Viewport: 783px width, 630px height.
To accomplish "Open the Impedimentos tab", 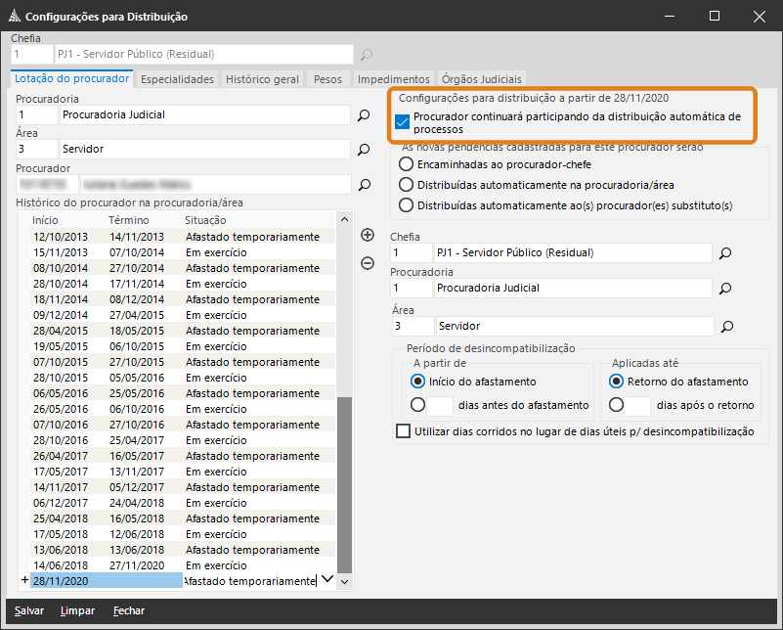I will tap(393, 79).
